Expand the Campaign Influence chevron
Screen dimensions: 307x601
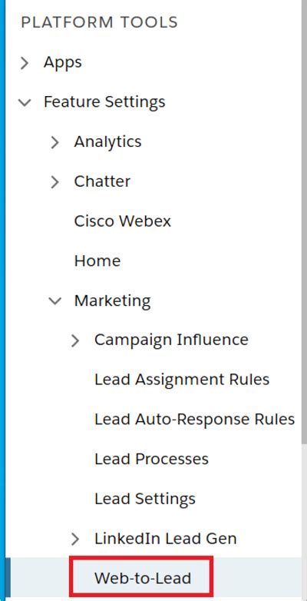click(75, 340)
